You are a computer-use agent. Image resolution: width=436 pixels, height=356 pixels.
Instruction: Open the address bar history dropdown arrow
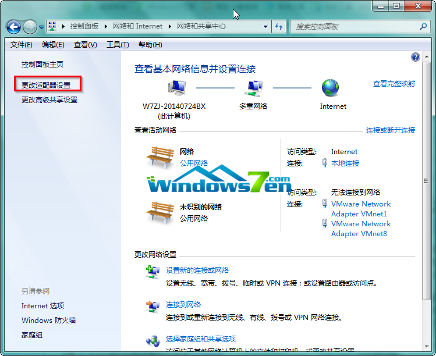point(265,27)
